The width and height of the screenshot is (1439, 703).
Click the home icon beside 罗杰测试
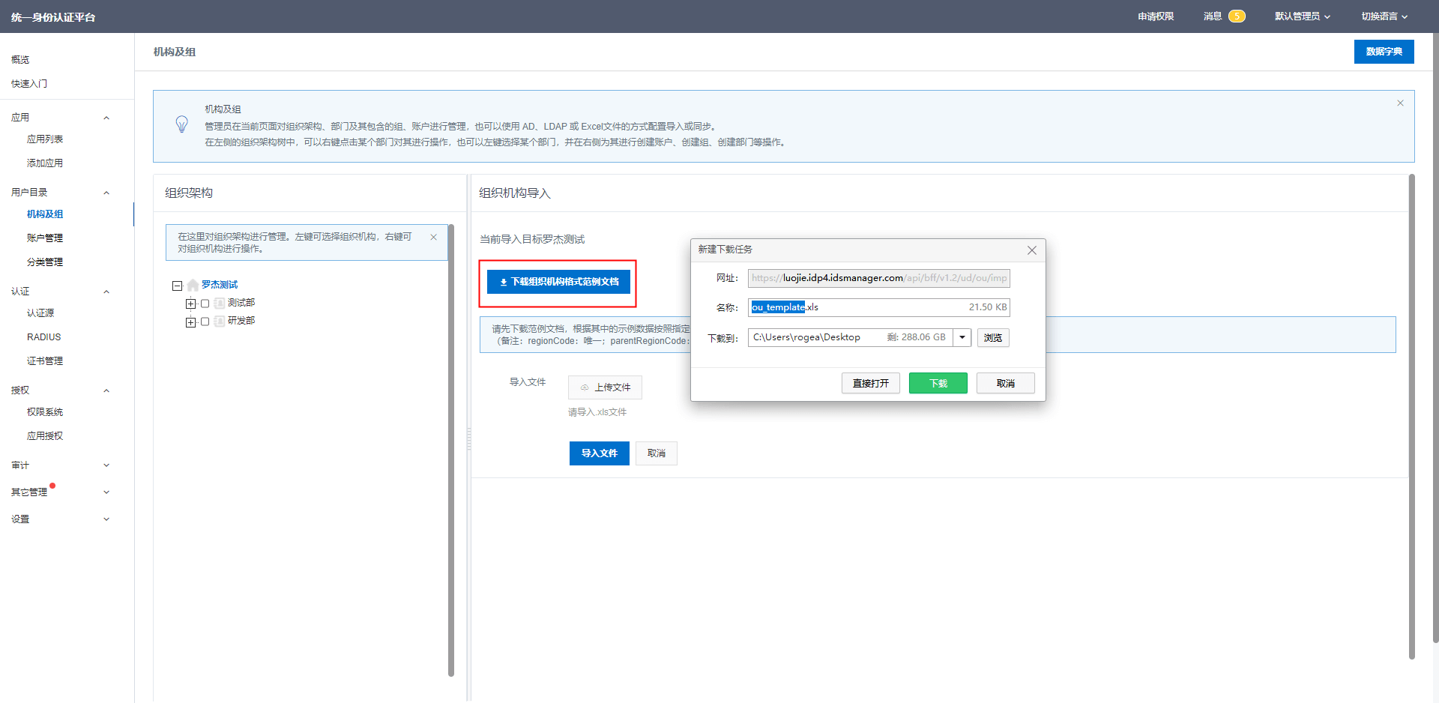(193, 286)
